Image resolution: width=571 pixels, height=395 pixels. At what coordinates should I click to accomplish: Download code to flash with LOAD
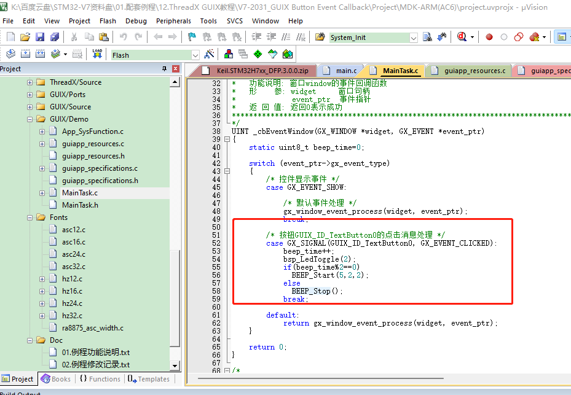pyautogui.click(x=97, y=54)
